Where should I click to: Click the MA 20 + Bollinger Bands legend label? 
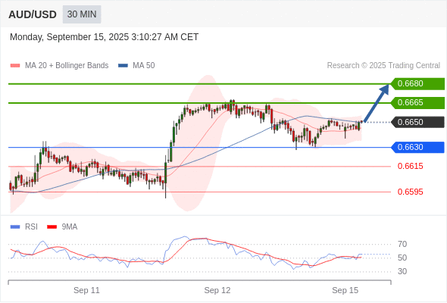[67, 66]
